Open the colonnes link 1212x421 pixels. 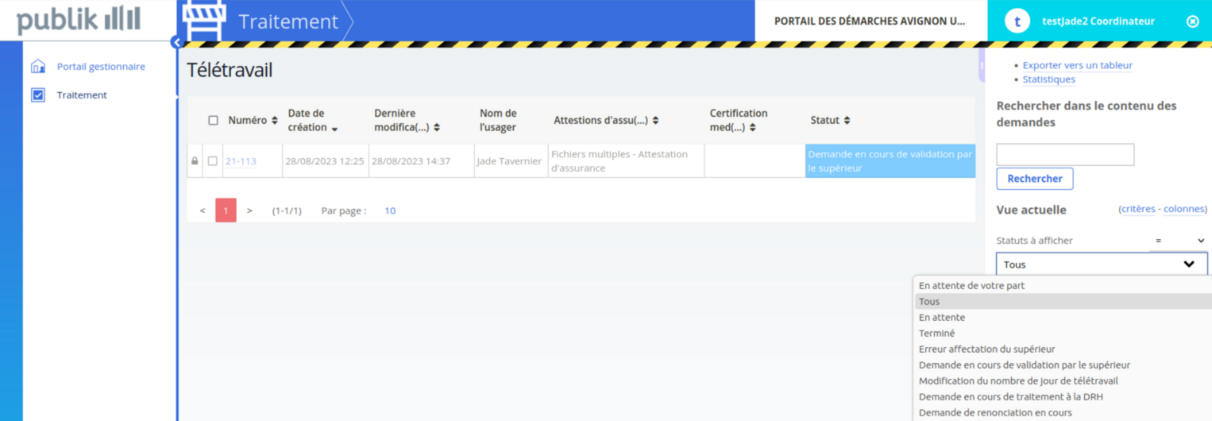(1184, 209)
